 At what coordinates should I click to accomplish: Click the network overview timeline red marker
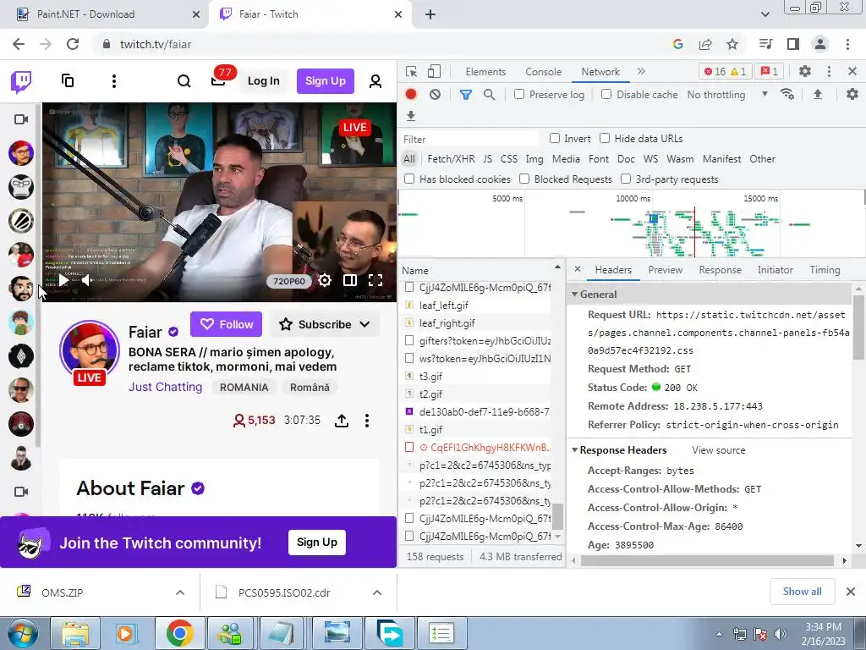pyautogui.click(x=694, y=232)
